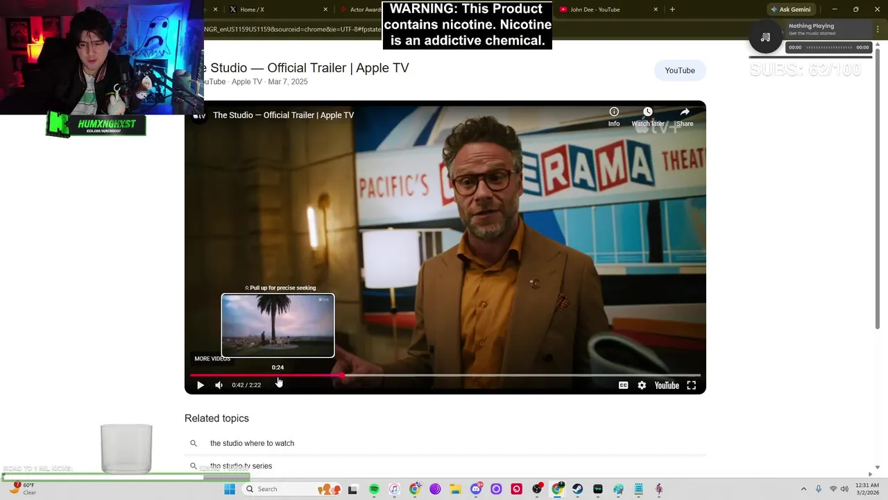Open OBS Studio from the taskbar
The height and width of the screenshot is (500, 888).
point(537,490)
